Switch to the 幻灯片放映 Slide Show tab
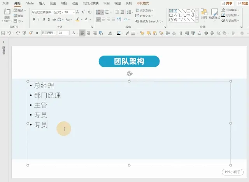The image size is (249, 182). [91, 3]
